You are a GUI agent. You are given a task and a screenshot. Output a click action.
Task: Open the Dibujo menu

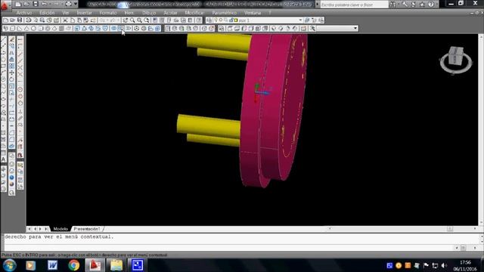tap(149, 13)
